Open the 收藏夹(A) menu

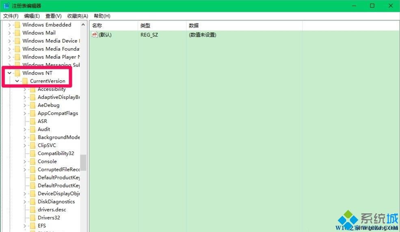(78, 16)
